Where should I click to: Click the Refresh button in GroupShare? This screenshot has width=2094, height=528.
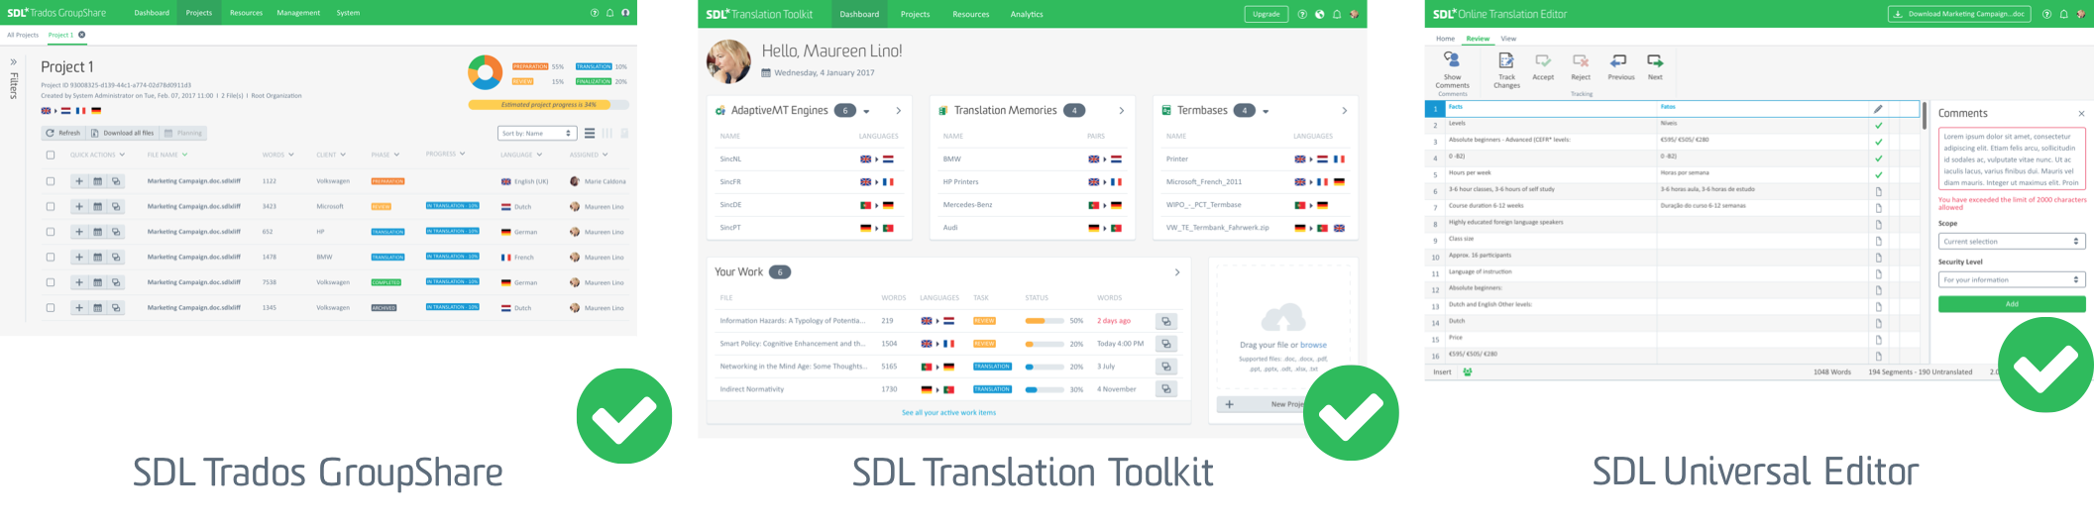click(x=62, y=133)
